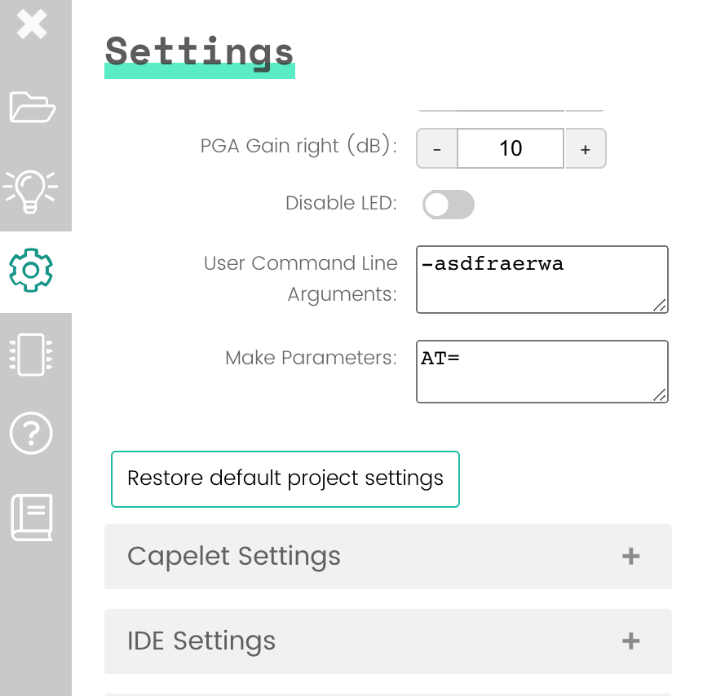The width and height of the screenshot is (703, 696).
Task: Switch to the Settings page heading
Action: pyautogui.click(x=199, y=52)
